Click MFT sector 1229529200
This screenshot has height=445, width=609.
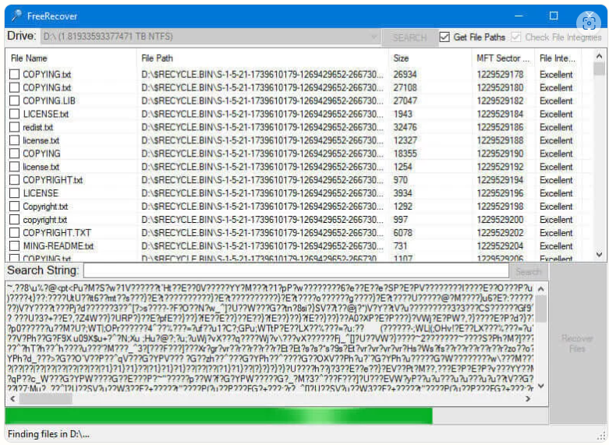pos(500,220)
